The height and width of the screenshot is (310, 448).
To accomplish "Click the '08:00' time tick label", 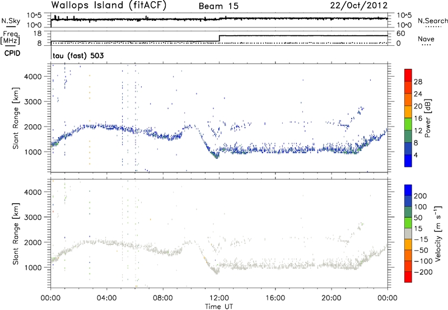I will (x=163, y=298).
